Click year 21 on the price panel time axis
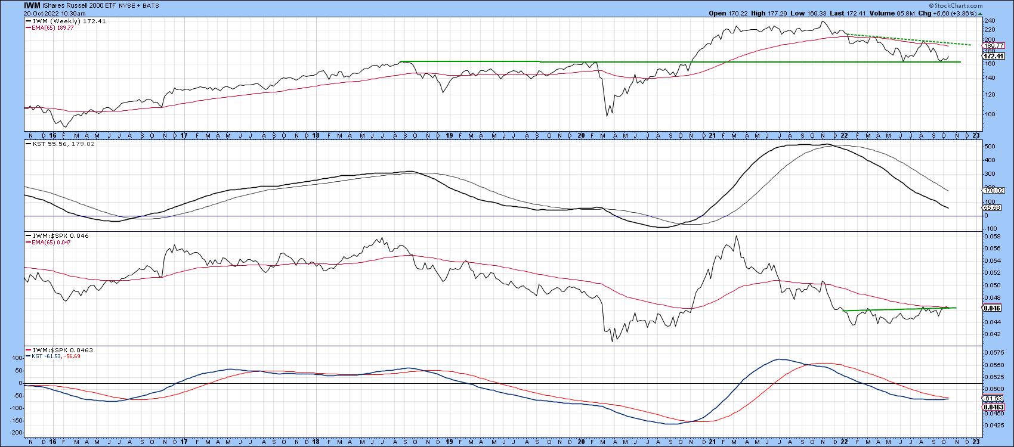This screenshot has width=1014, height=447. click(x=712, y=135)
